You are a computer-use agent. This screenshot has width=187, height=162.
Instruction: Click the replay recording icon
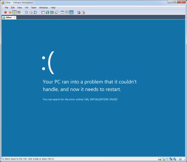tap(83, 12)
